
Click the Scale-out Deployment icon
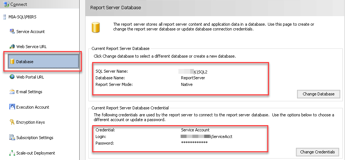[x=12, y=153]
